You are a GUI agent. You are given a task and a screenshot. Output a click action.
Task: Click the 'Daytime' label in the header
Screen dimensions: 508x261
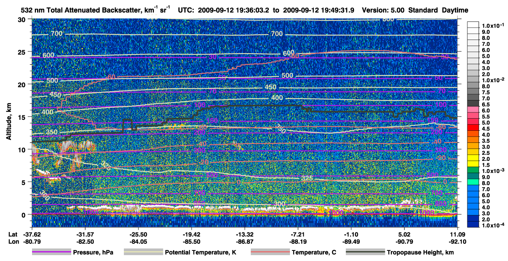(456, 10)
